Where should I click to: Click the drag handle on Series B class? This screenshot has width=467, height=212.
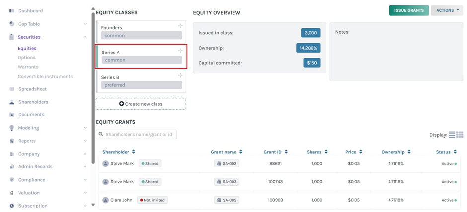(180, 75)
